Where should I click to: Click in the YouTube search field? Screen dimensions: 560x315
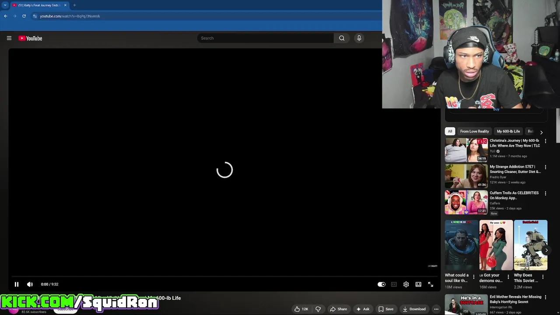(x=266, y=38)
